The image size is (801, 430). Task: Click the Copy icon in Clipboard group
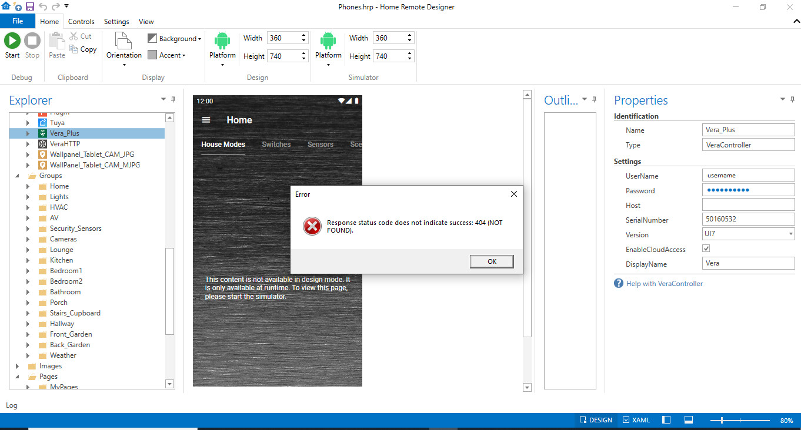pyautogui.click(x=74, y=49)
